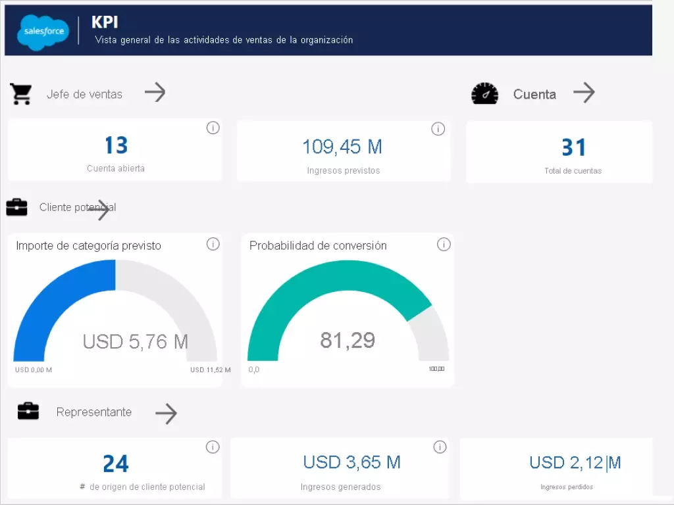The image size is (674, 505).
Task: Click the info icon on Ingresos previstos card
Action: click(x=438, y=129)
